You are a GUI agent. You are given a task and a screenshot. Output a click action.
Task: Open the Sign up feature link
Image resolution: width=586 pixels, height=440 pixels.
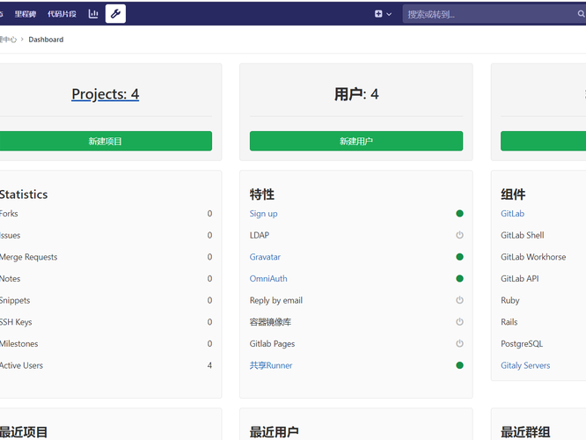[x=263, y=214]
